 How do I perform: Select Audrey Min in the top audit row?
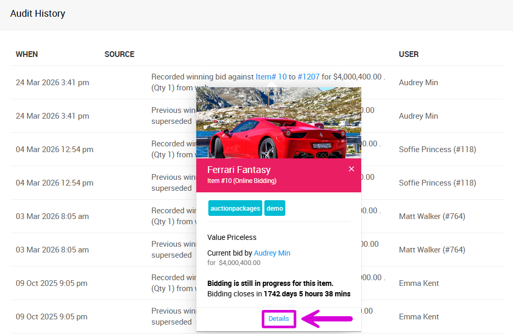tap(418, 83)
